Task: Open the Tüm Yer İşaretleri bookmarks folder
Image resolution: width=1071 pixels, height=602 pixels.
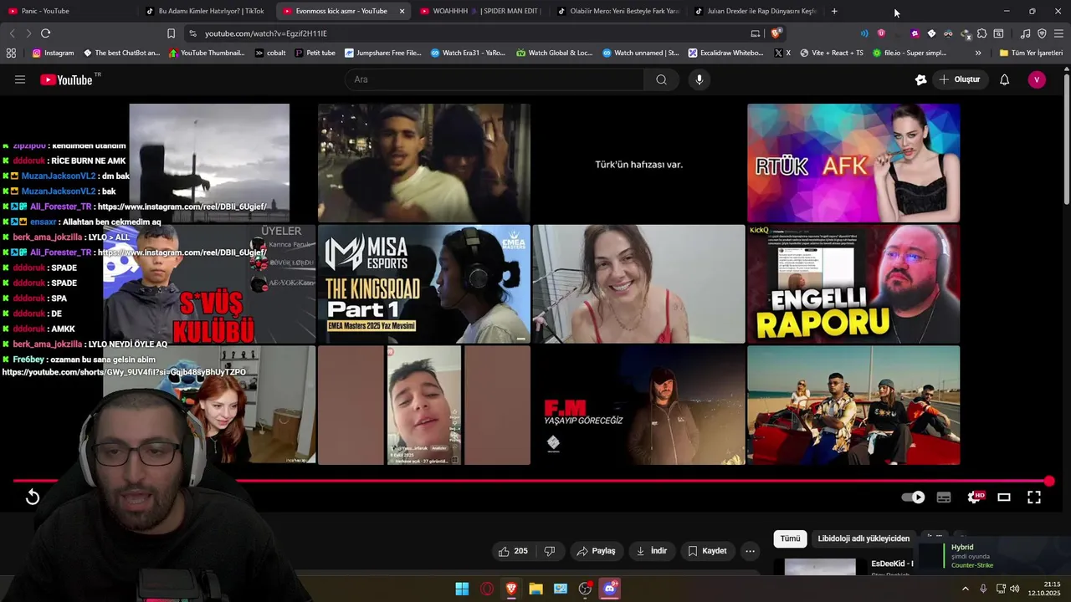Action: [1031, 53]
